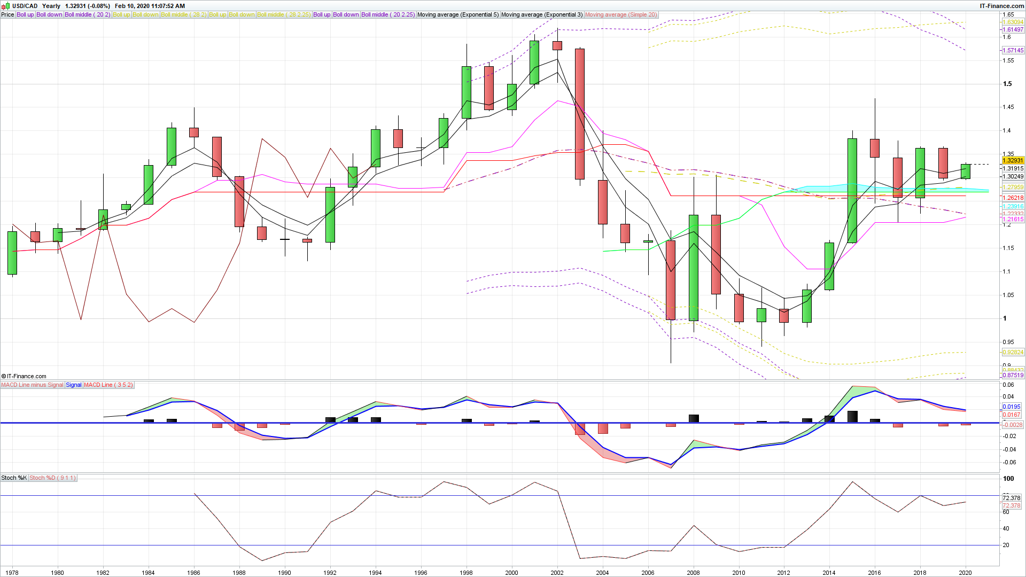Open Moving average (Exponential 3) indicator
Viewport: 1026px width, 577px height.
pyautogui.click(x=542, y=14)
